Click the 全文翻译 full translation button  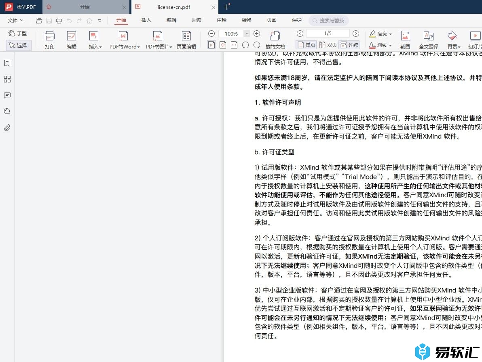[x=429, y=40]
